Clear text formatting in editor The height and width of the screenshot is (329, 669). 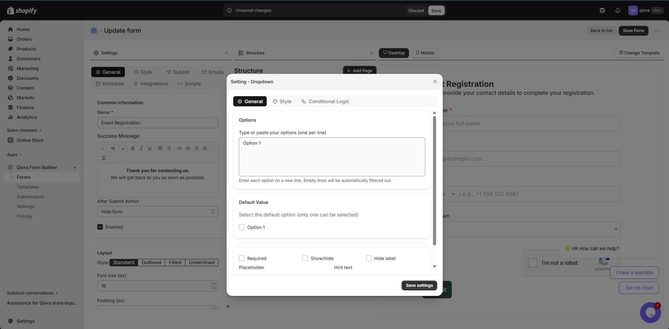104,158
